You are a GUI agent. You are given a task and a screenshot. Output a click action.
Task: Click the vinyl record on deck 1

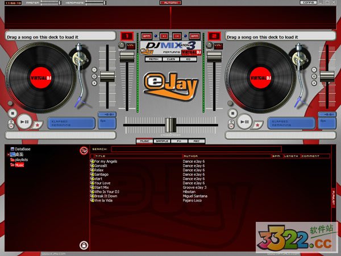click(41, 78)
